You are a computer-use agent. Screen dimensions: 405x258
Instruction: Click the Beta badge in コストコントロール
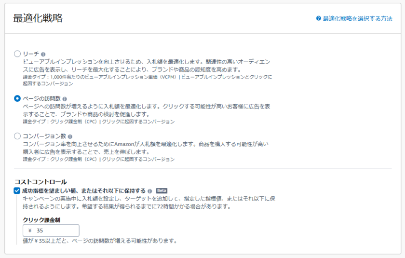click(162, 190)
